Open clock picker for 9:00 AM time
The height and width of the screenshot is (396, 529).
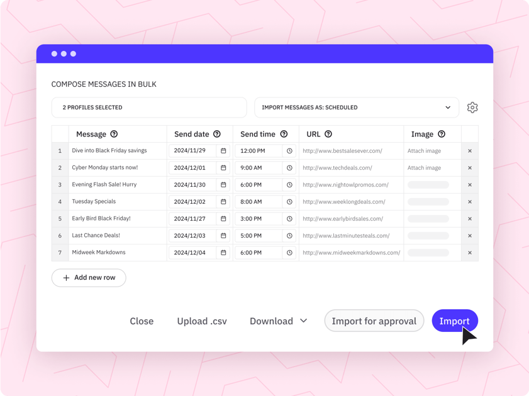289,167
